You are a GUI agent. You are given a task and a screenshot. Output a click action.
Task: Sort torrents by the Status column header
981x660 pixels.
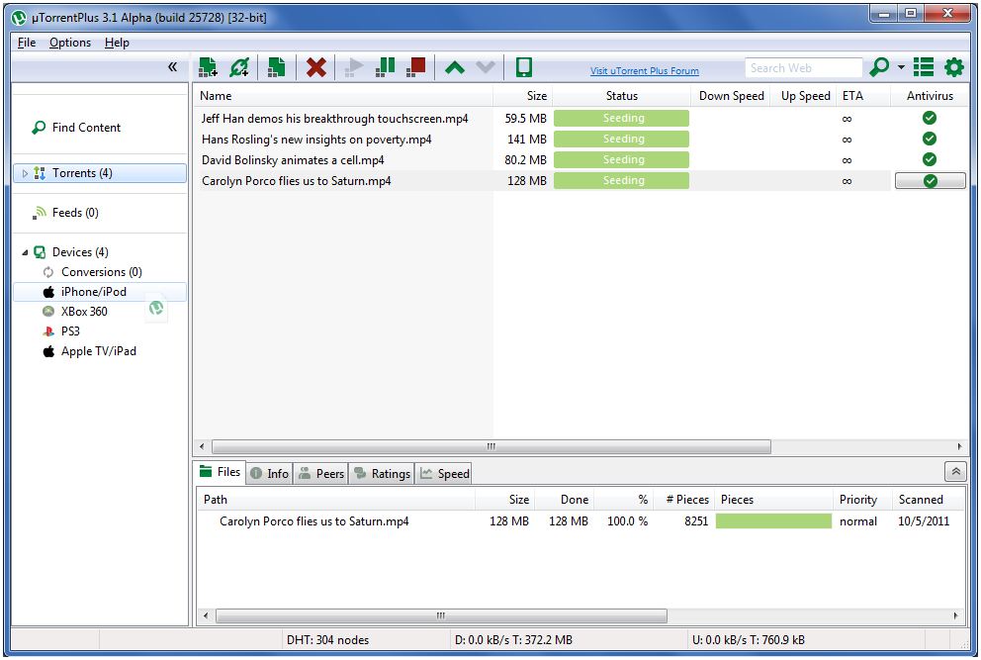[622, 96]
